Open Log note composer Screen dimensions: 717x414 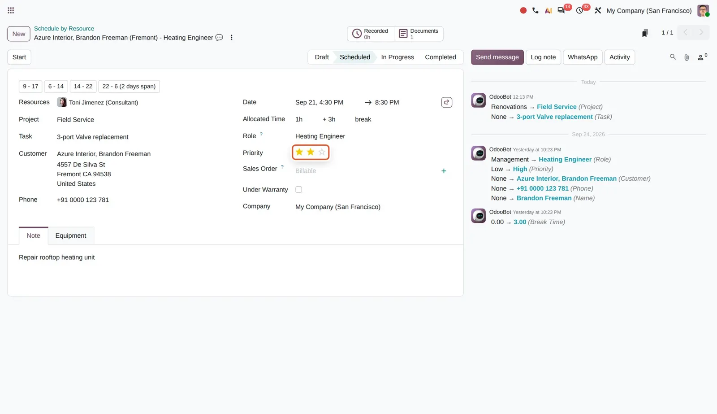point(543,57)
